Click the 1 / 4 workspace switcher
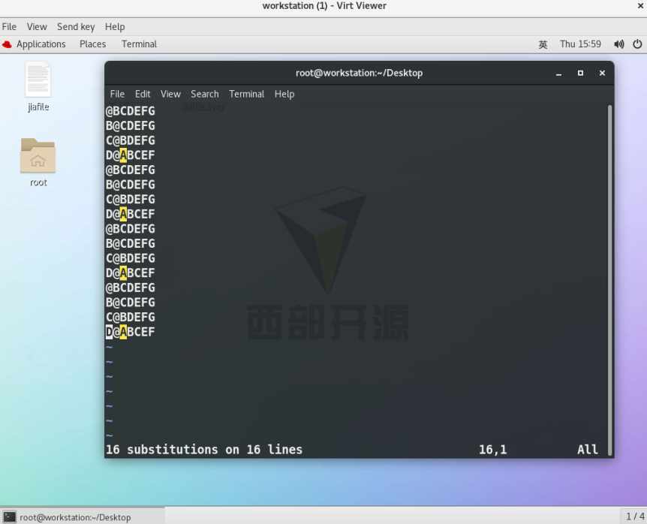The width and height of the screenshot is (647, 524). (x=635, y=516)
